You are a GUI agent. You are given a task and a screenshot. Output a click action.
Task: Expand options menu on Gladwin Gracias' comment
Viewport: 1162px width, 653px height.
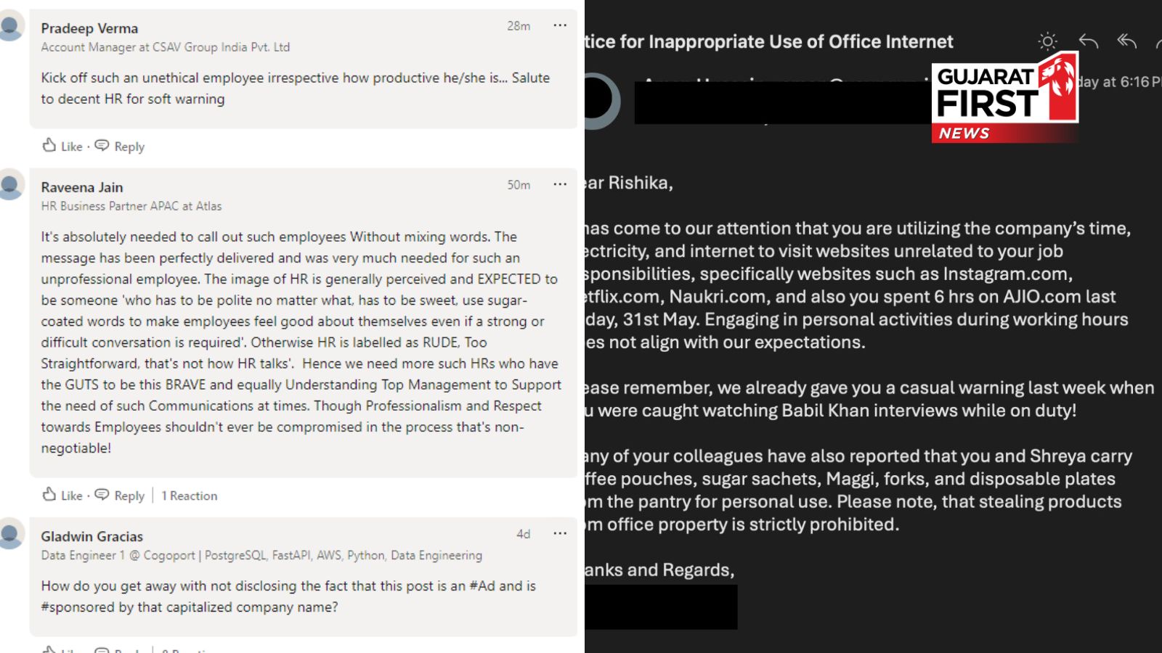(560, 533)
